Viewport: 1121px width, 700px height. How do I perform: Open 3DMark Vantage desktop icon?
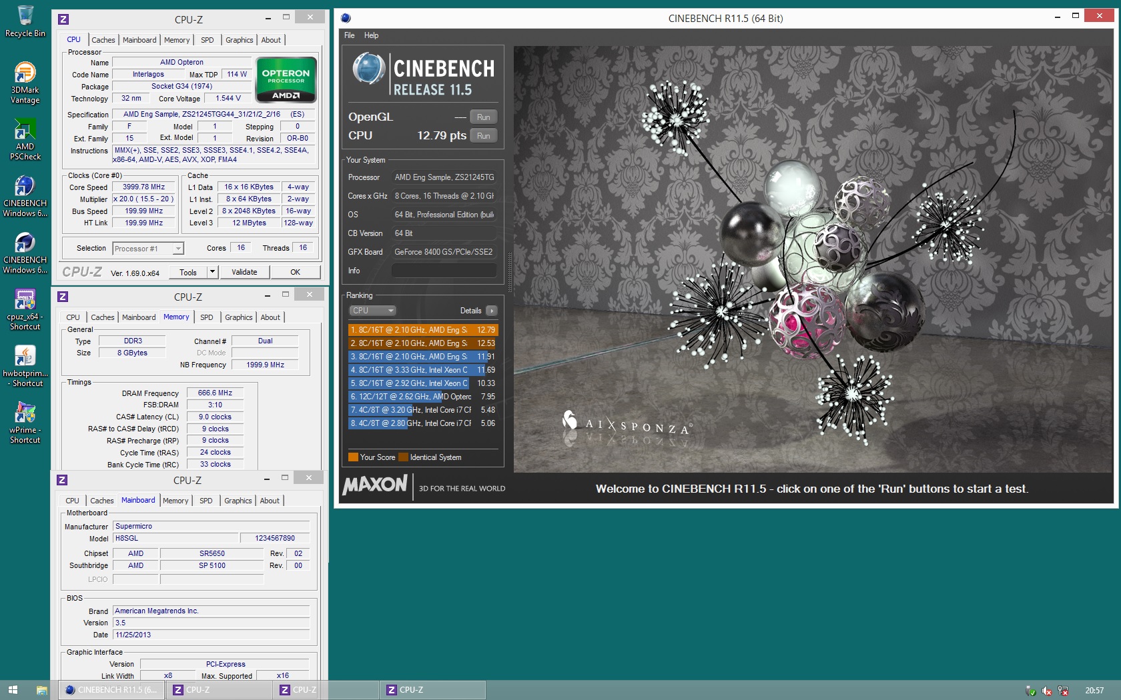[x=25, y=83]
